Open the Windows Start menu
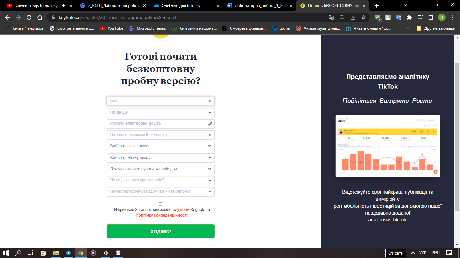The height and width of the screenshot is (258, 460). 6,253
